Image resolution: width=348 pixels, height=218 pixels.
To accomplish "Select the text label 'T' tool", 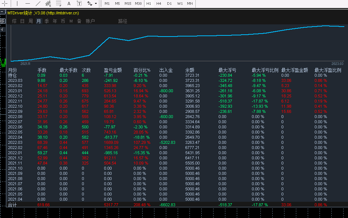I will click(79, 4).
